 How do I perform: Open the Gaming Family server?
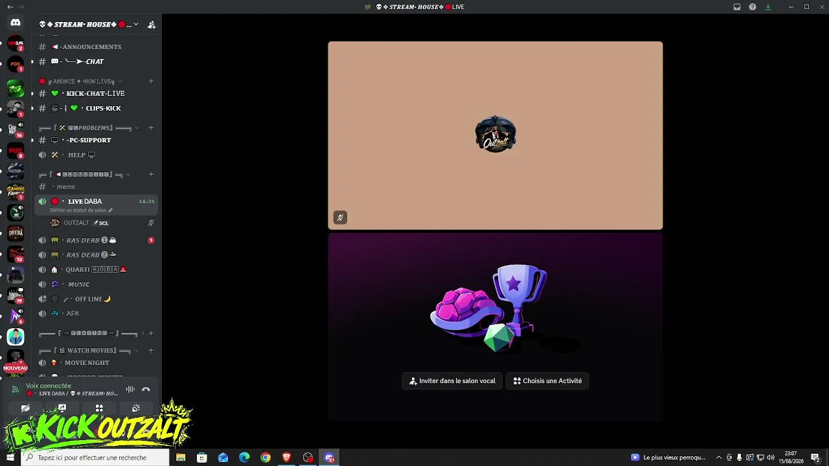coord(16,192)
